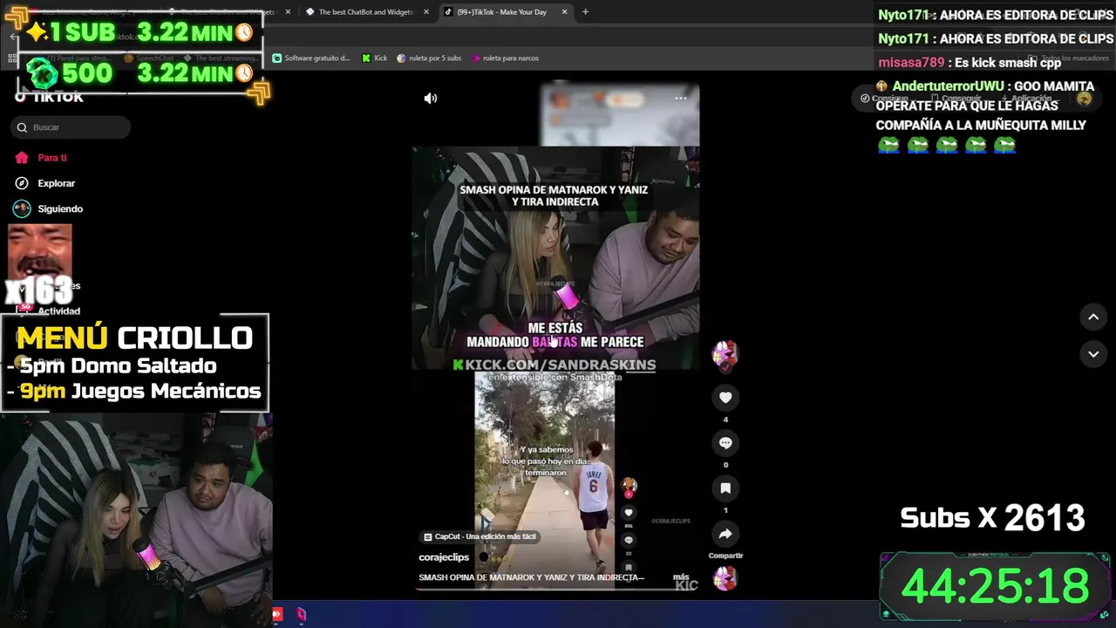This screenshot has height=628, width=1116.
Task: Click the Explorar compass icon
Action: 22,183
